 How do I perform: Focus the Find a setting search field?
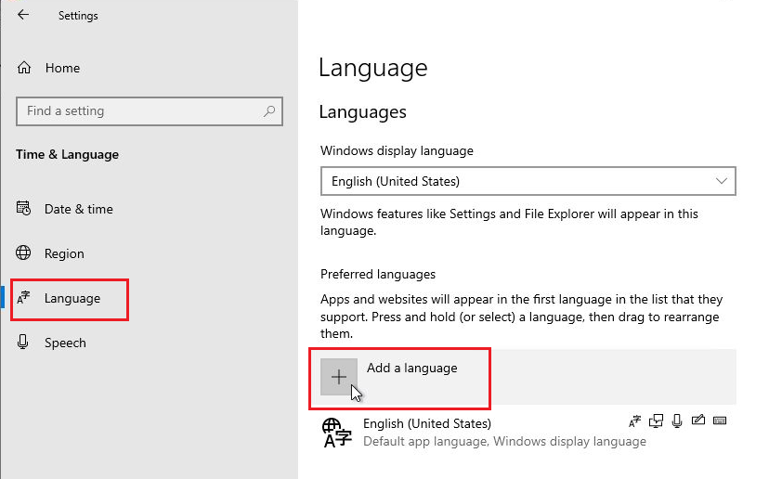point(150,111)
